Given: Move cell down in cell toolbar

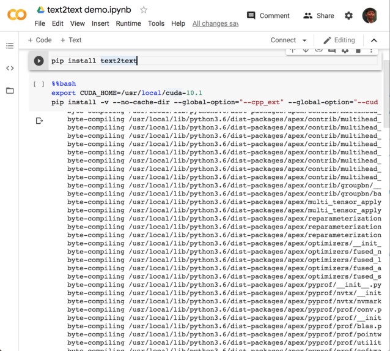Looking at the screenshot, I should point(306,51).
